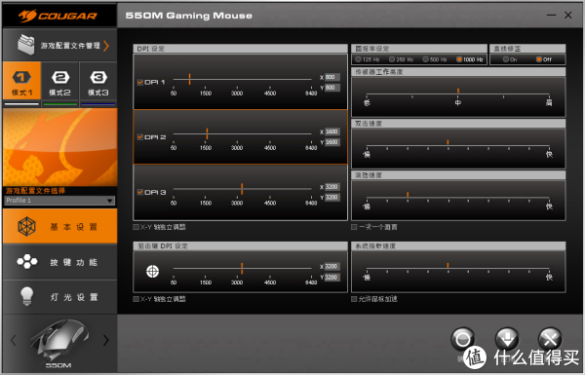Select 500 Hz polling rate

tap(425, 59)
